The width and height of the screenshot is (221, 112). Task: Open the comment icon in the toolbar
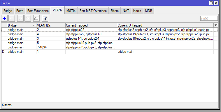point(36,18)
